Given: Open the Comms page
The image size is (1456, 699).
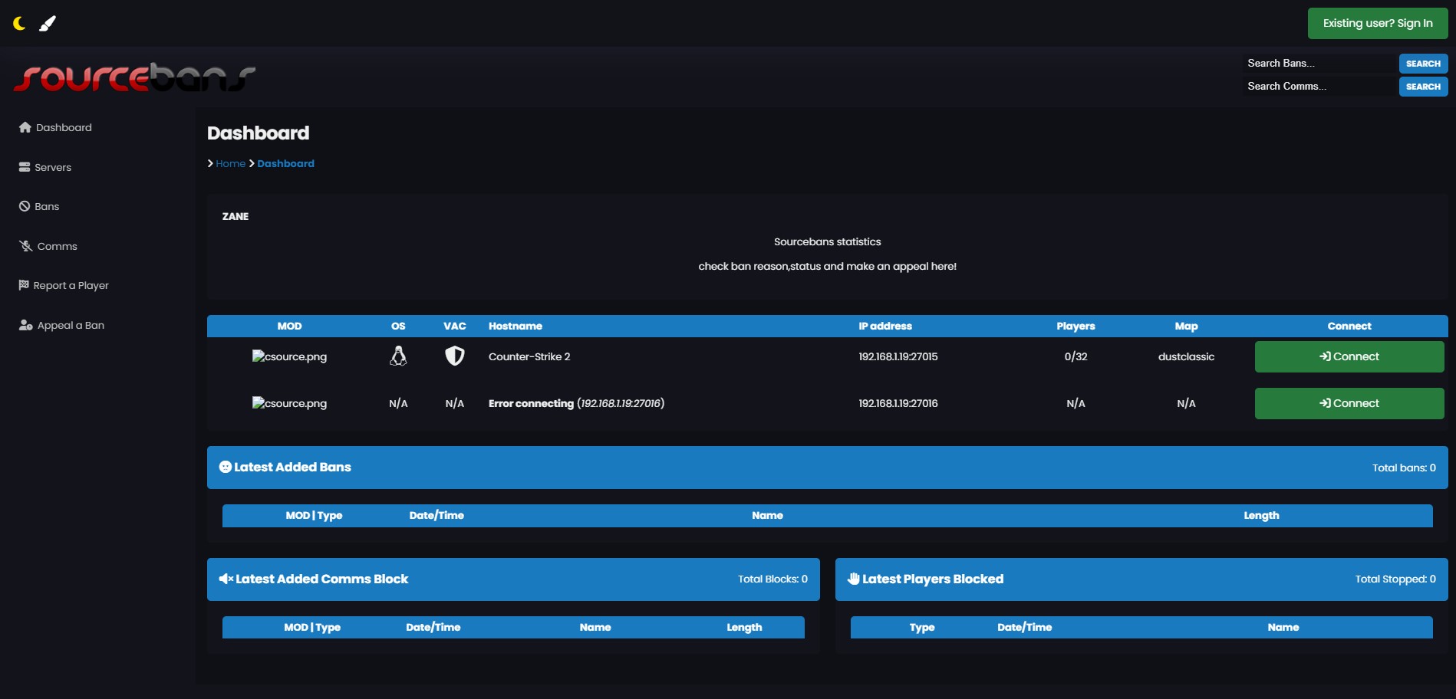Looking at the screenshot, I should pos(56,246).
